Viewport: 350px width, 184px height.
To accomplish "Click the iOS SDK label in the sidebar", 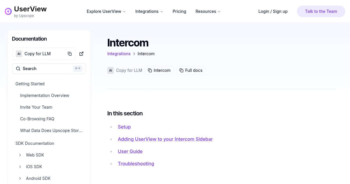I will coord(34,167).
